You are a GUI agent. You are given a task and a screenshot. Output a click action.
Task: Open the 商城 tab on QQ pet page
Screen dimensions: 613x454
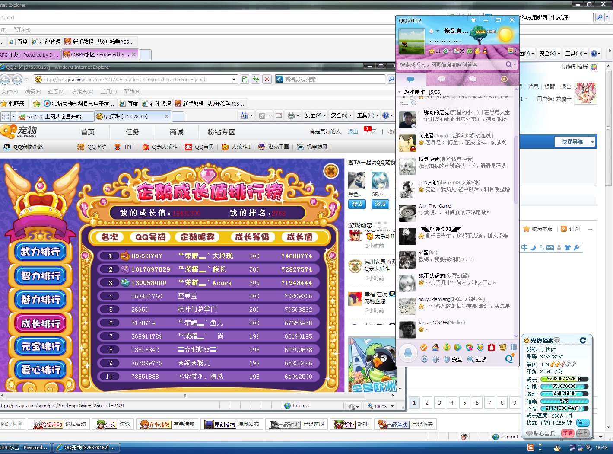(176, 132)
